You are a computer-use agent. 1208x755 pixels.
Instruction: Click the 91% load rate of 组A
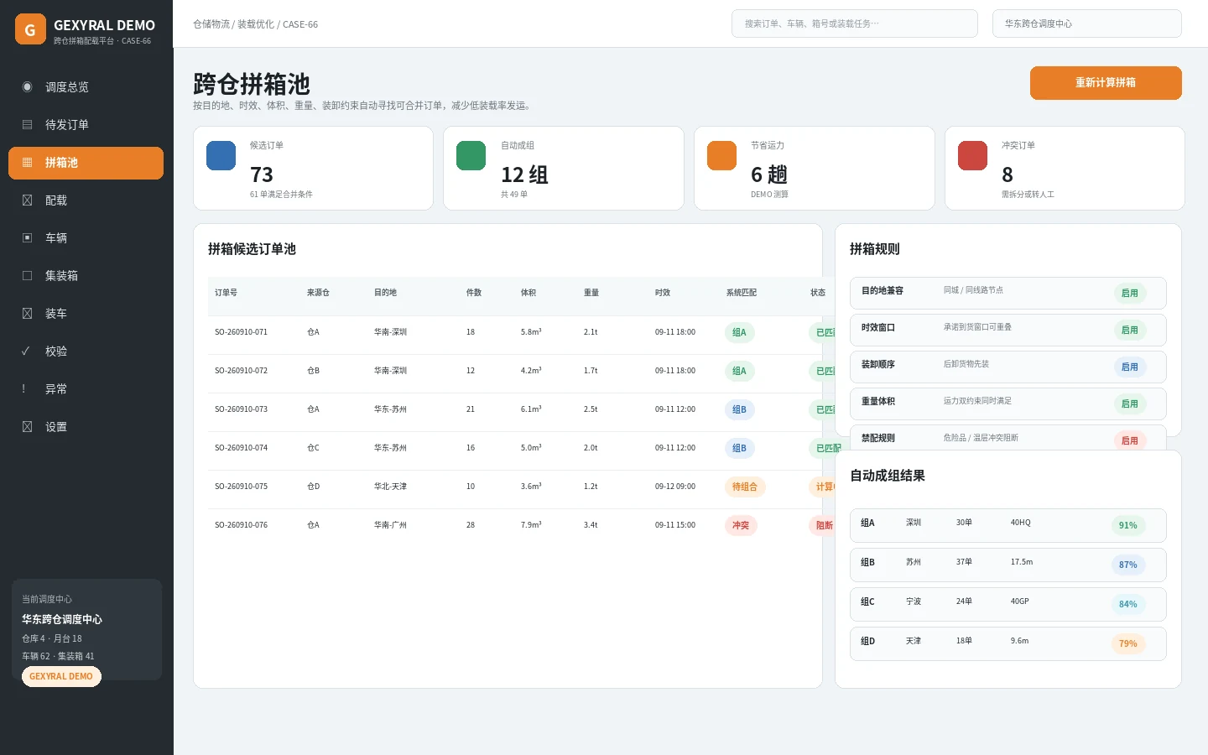tap(1128, 526)
